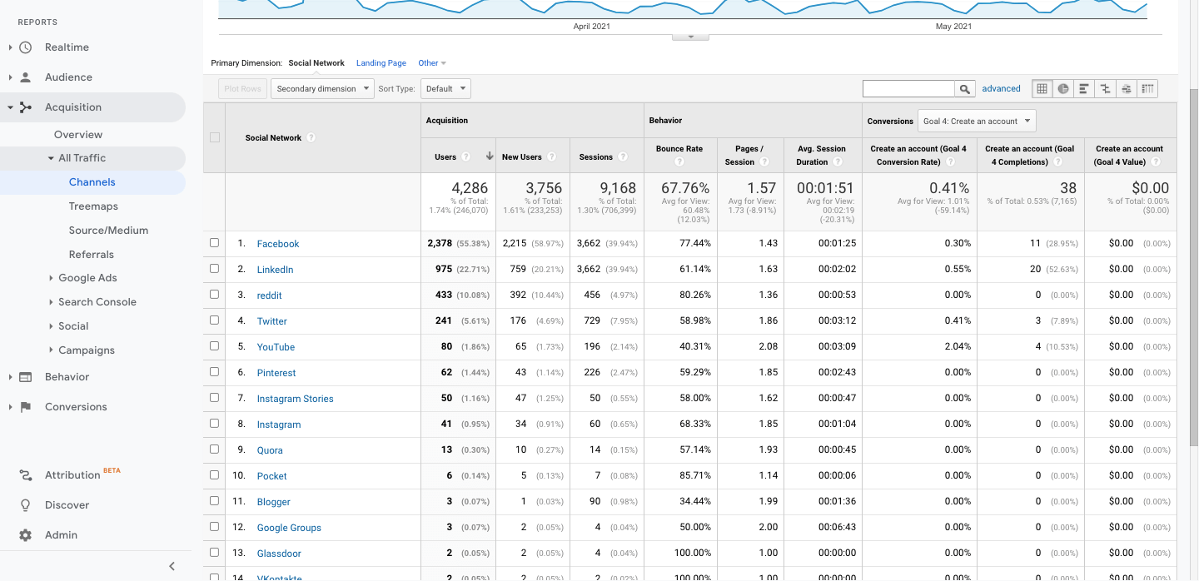1199x581 pixels.
Task: Tick the select-all checkbox in table header
Action: pyautogui.click(x=214, y=138)
